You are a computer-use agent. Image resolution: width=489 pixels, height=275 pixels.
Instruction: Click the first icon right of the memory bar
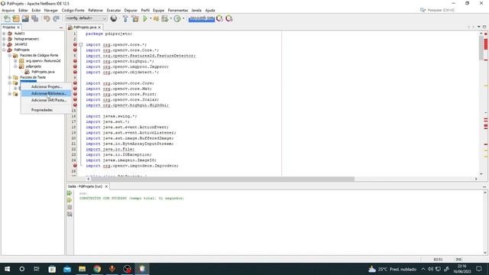(x=220, y=18)
